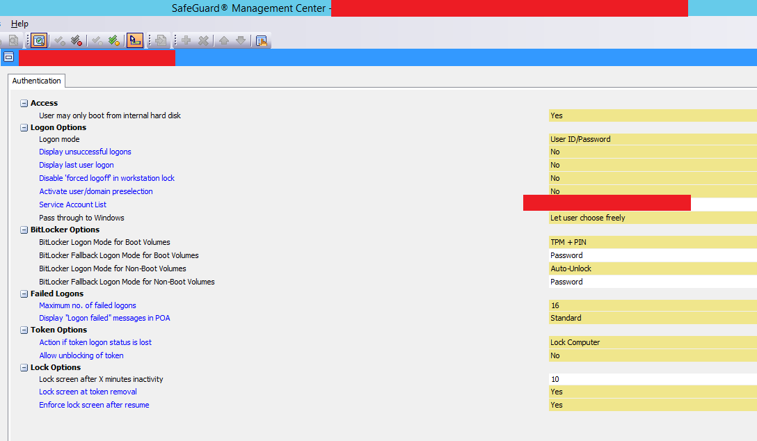Click the grayed move up arrow icon
Screen dimensions: 757x441
coord(224,40)
